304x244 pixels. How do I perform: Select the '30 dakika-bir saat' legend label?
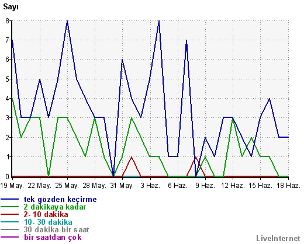pos(56,229)
